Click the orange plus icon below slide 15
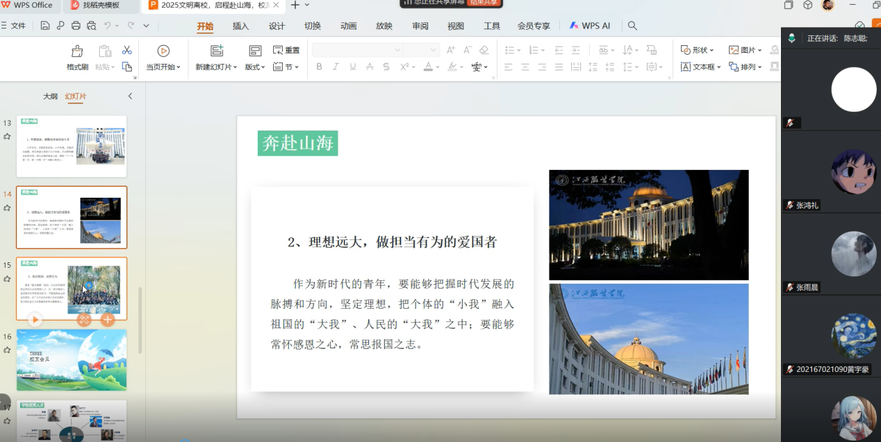 (107, 319)
